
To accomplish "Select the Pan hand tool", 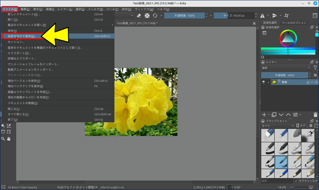I will (x=9, y=139).
